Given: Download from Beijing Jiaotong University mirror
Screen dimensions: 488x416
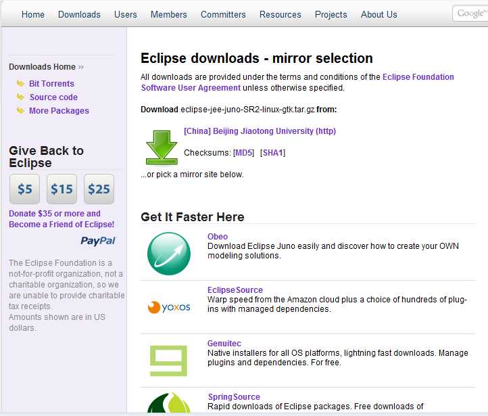Looking at the screenshot, I should click(260, 131).
